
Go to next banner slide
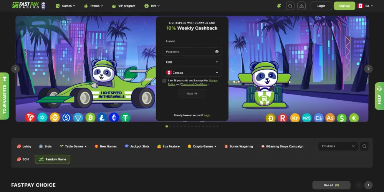point(368,69)
